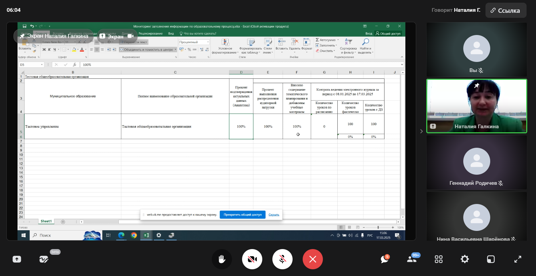Raise your hand in the call
The width and height of the screenshot is (536, 276).
[222, 259]
